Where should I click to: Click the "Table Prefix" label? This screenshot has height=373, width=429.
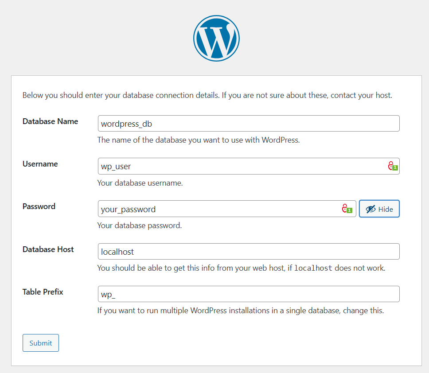coord(43,292)
